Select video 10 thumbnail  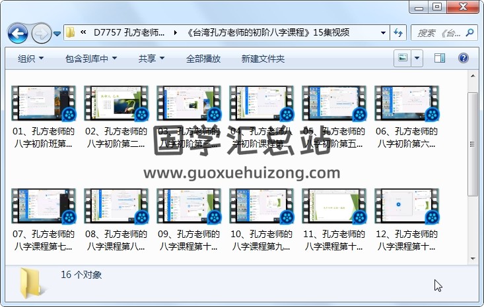point(261,206)
